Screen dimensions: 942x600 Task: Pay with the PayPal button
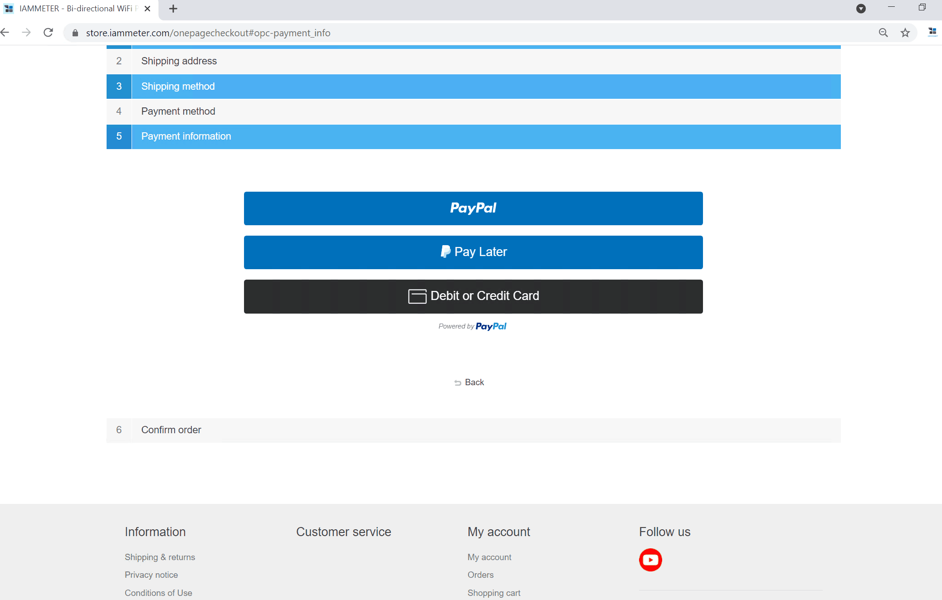tap(473, 208)
